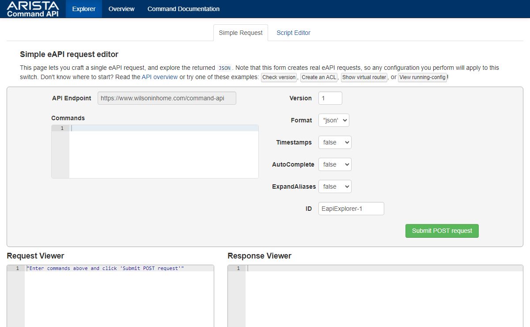530x327 pixels.
Task: Open the Format dropdown
Action: (333, 120)
